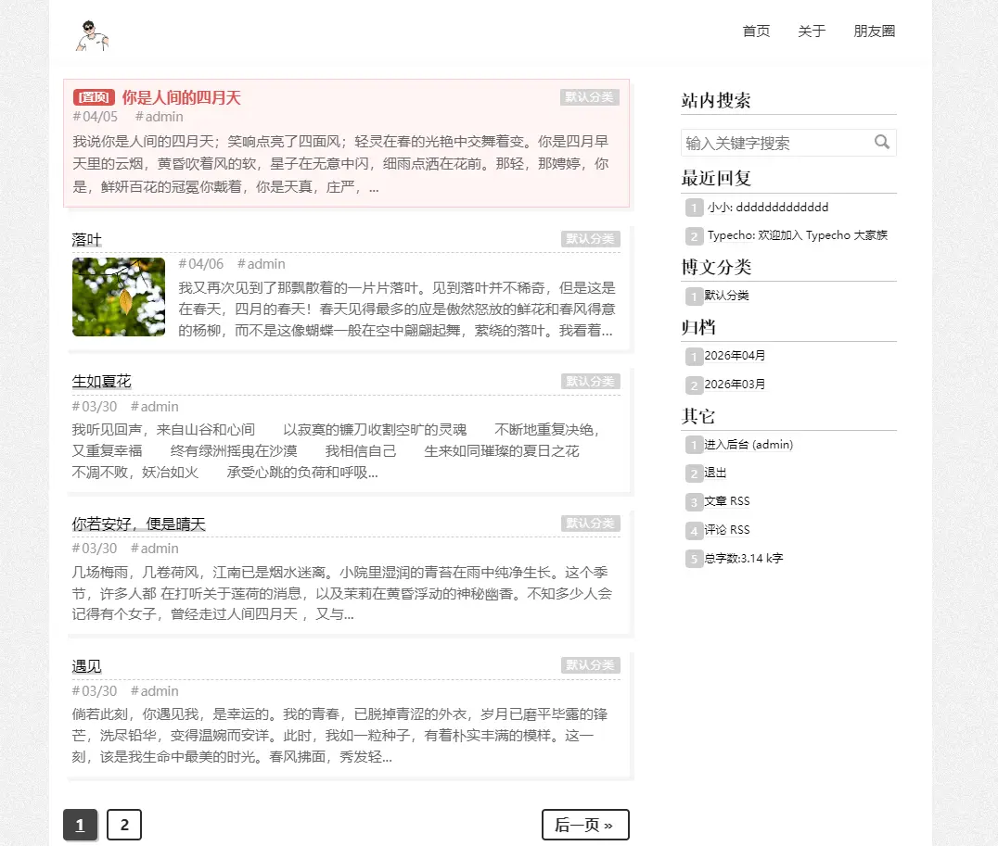Open the pinned post 你是人间的四月天

[x=182, y=97]
